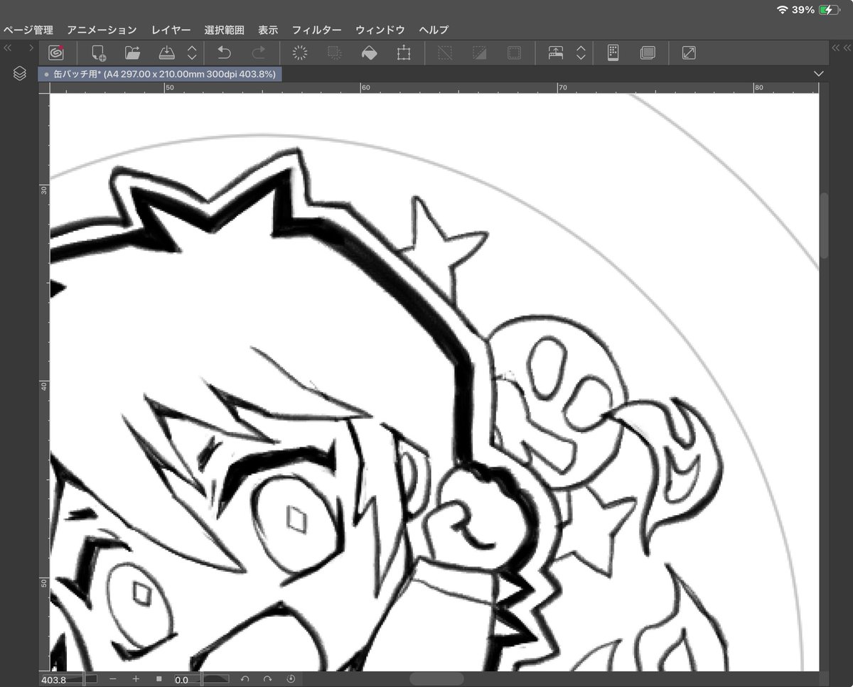853x687 pixels.
Task: Tap the Wi-Fi status icon
Action: click(x=783, y=10)
